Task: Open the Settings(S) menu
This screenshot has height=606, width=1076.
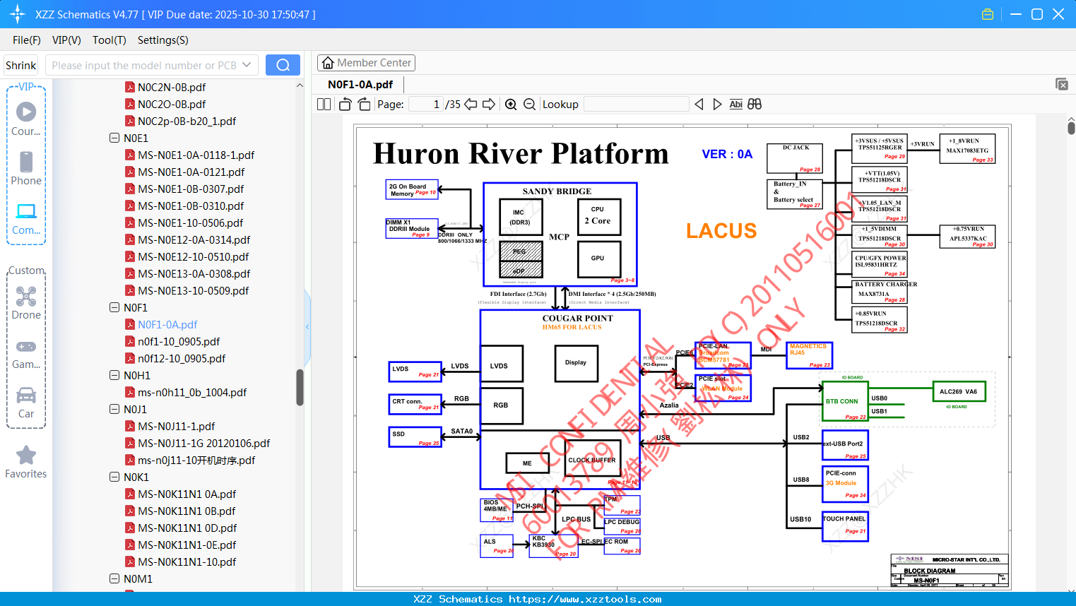Action: 163,40
